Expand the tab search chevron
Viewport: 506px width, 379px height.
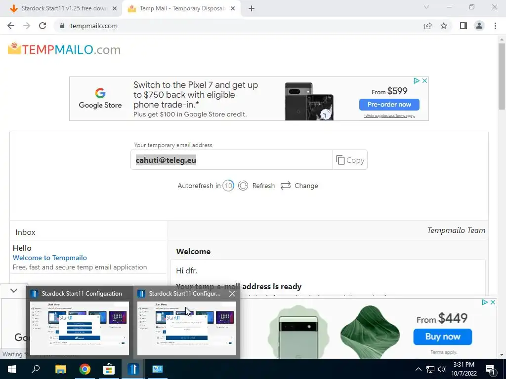point(426,7)
